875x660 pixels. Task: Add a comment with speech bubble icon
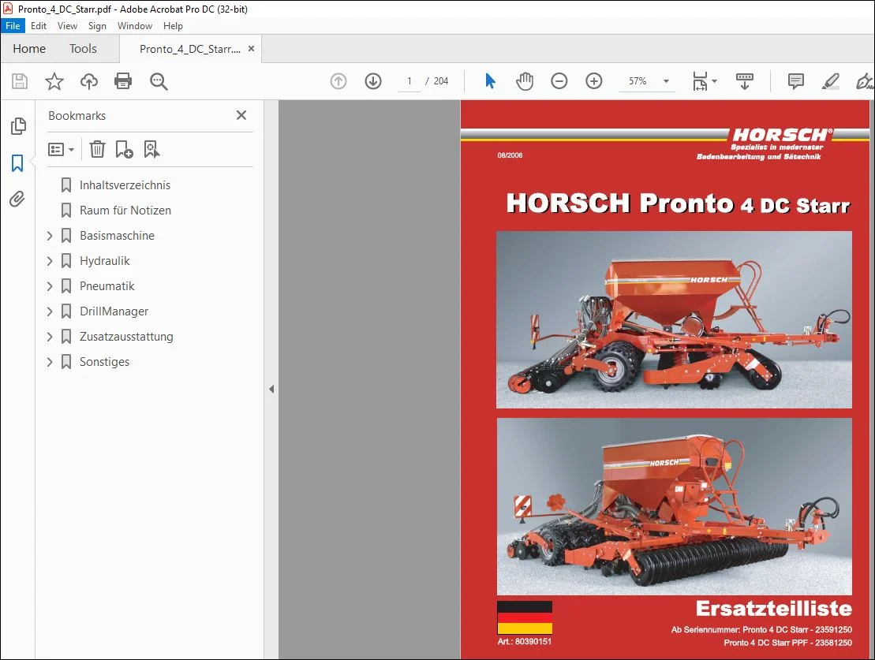[x=796, y=81]
